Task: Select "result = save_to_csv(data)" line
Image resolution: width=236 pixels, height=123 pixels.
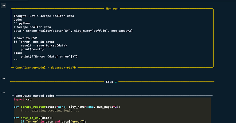Action: coord(44,45)
